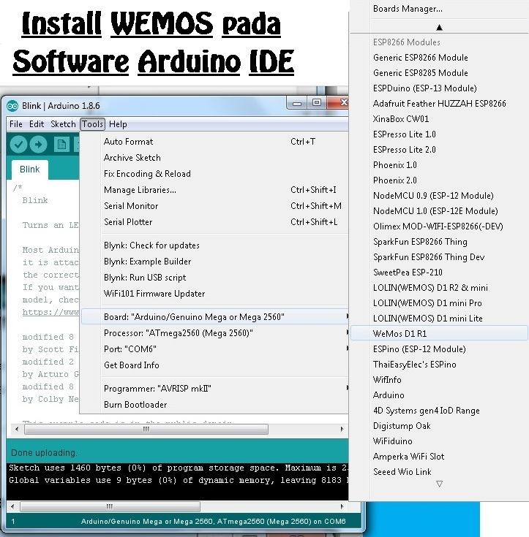
Task: Select ESPresso Lite 1.0 board
Action: coord(439,134)
